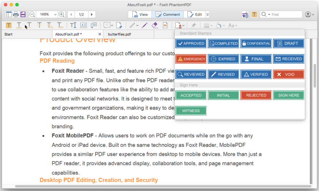Click the Stamp tool icon
The height and width of the screenshot is (191, 319).
pyautogui.click(x=178, y=26)
